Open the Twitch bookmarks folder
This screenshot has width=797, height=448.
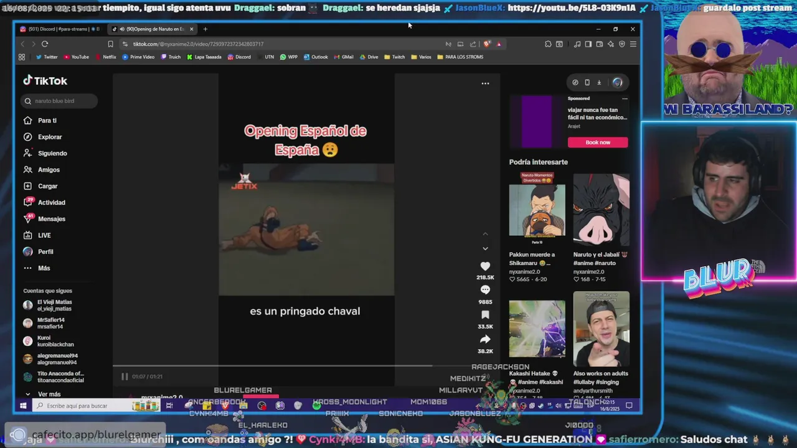(394, 57)
